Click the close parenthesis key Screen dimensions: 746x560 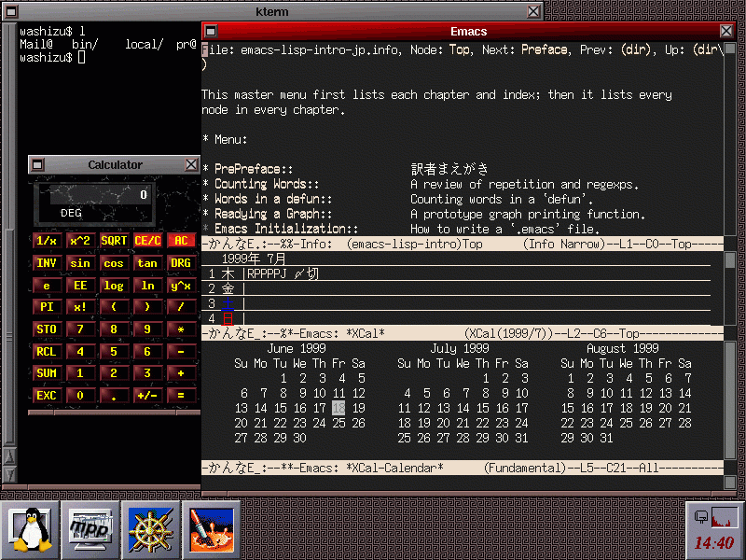147,307
